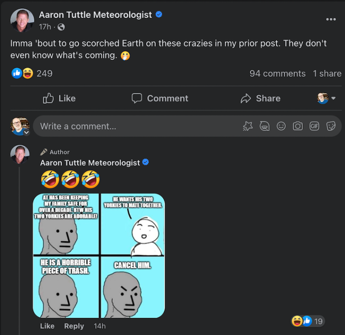The image size is (345, 335).
Task: Click the Share button
Action: pos(260,99)
